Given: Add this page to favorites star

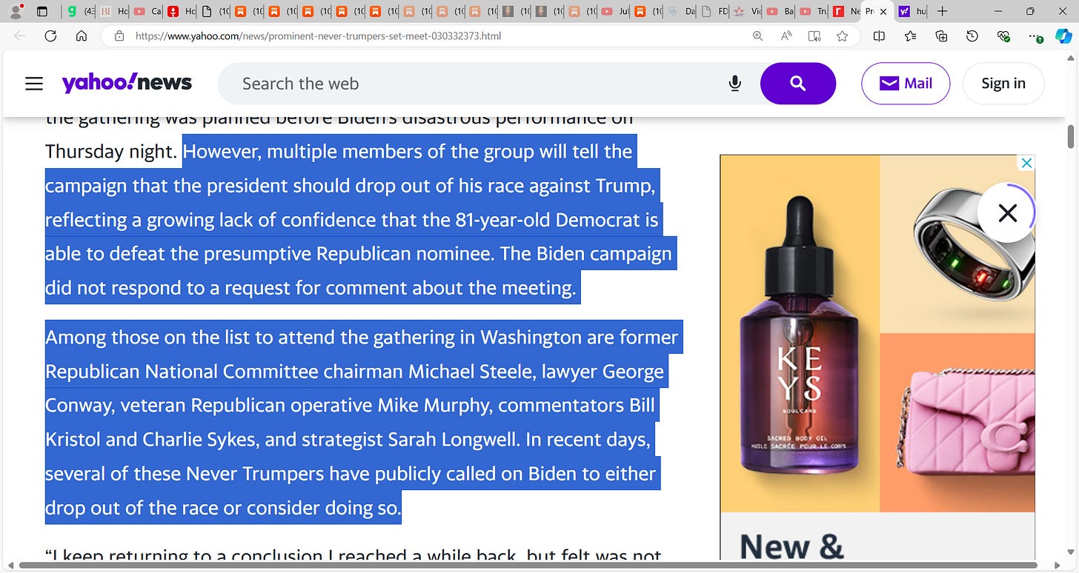Looking at the screenshot, I should (842, 36).
